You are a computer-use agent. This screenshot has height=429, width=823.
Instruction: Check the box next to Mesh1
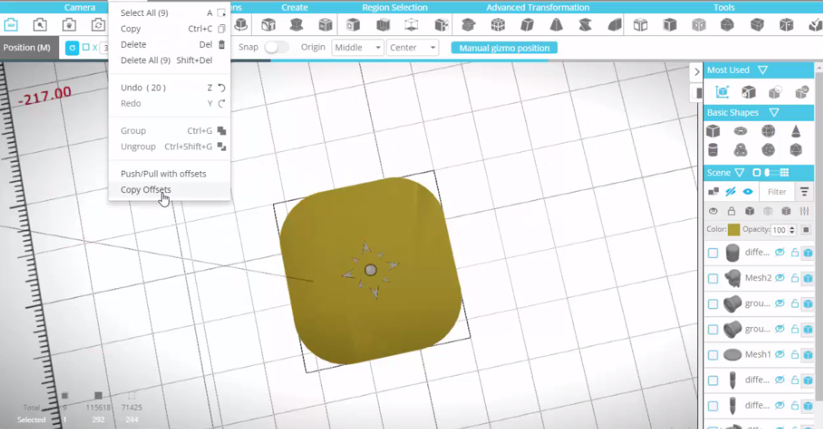pos(712,355)
